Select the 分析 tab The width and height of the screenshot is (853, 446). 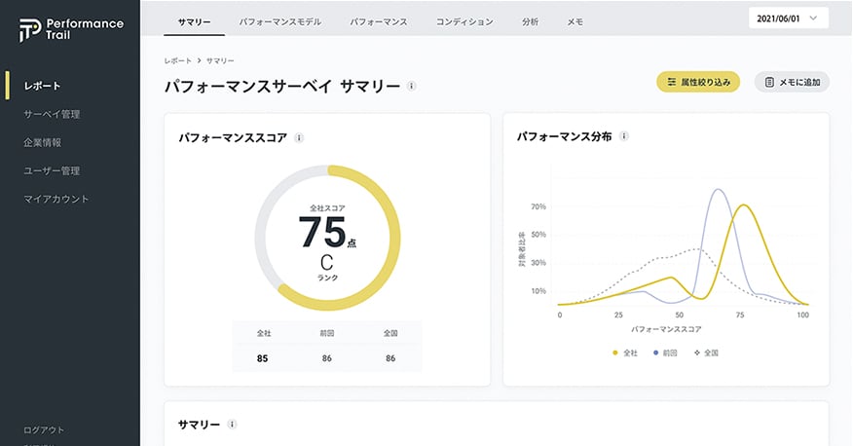click(x=530, y=20)
